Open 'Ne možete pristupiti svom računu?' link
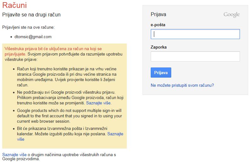The image size is (251, 164). tap(182, 85)
